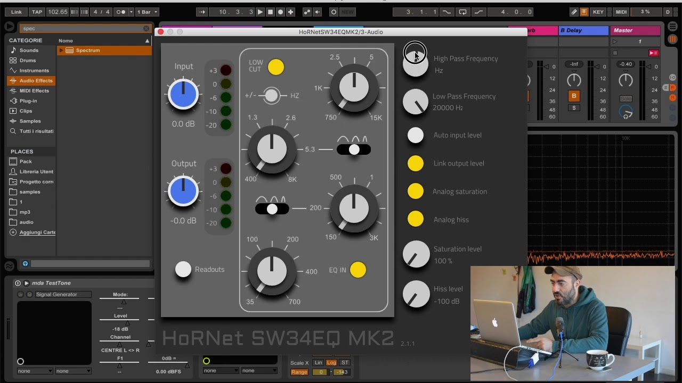The height and width of the screenshot is (383, 682).
Task: Toggle the Readouts button
Action: click(183, 270)
